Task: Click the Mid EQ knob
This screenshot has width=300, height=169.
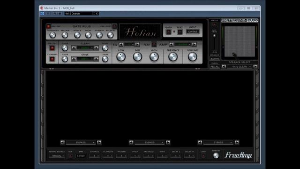Action: [137, 57]
